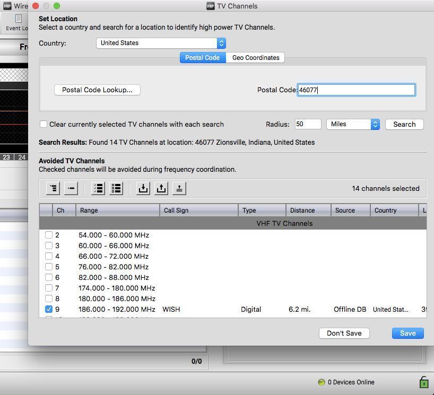This screenshot has height=395, width=434.
Task: Switch to the Geo Coordinates tab
Action: point(256,57)
